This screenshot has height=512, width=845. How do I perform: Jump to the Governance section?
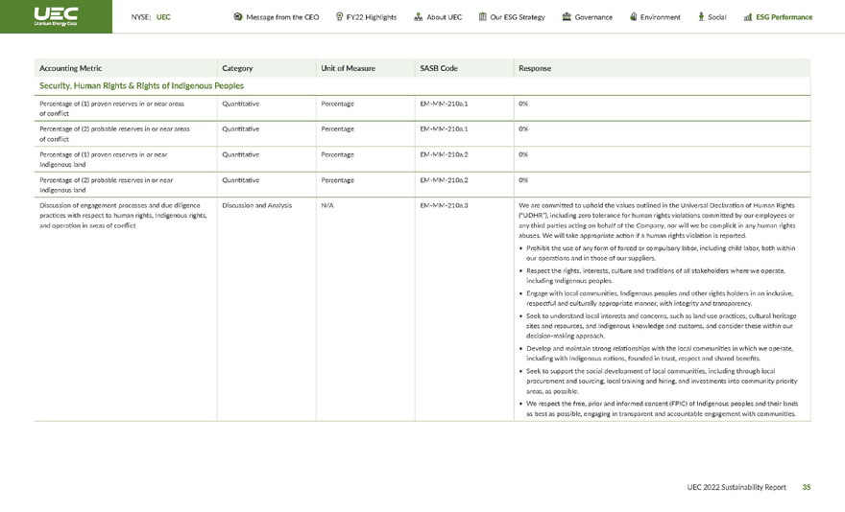tap(593, 17)
